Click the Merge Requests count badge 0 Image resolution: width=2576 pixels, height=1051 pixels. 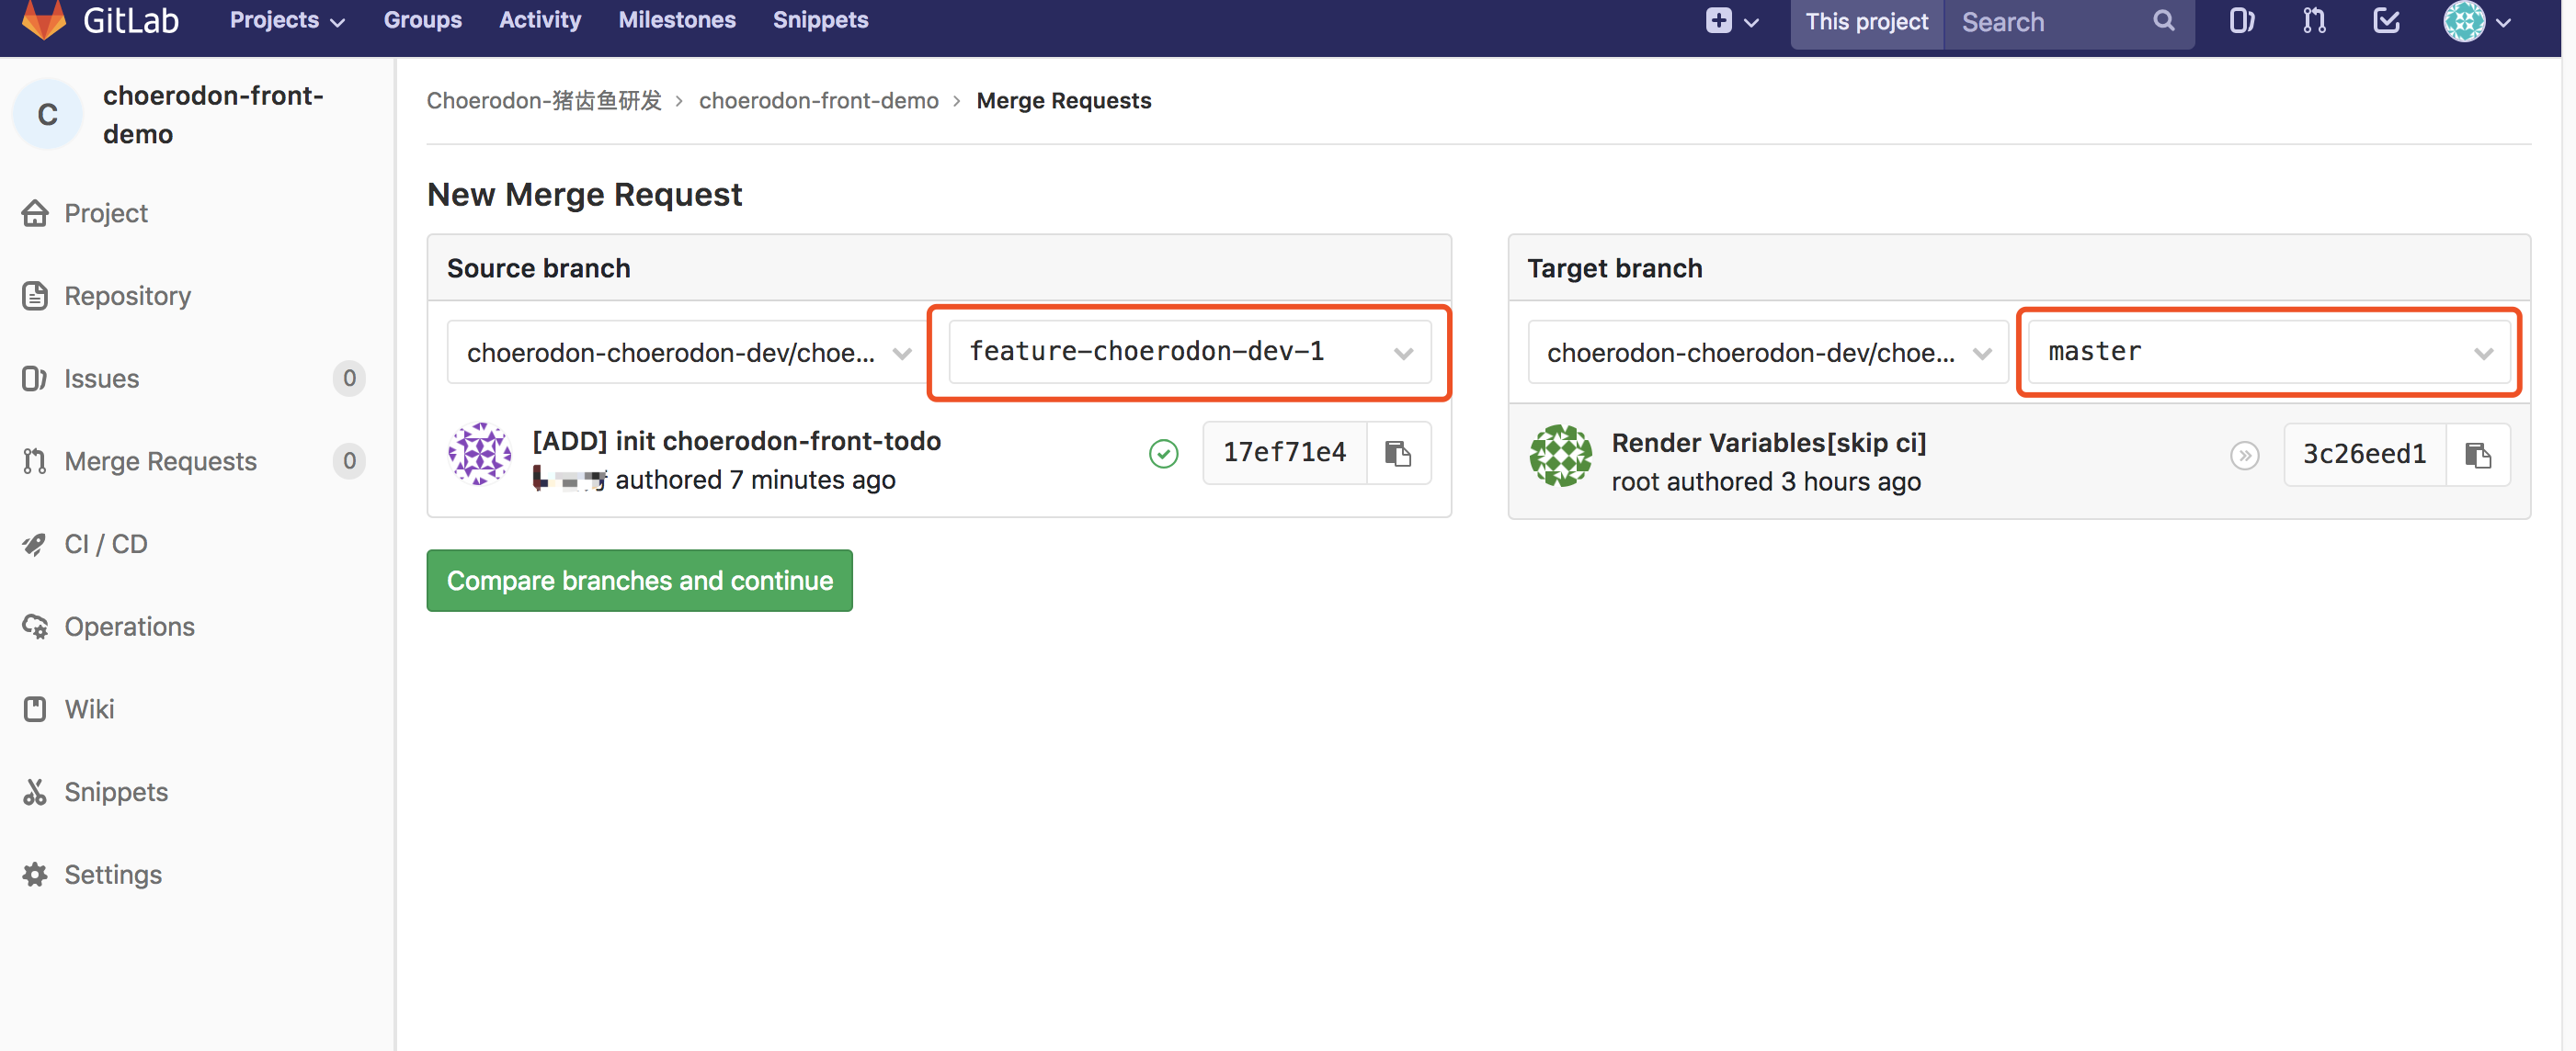[349, 460]
